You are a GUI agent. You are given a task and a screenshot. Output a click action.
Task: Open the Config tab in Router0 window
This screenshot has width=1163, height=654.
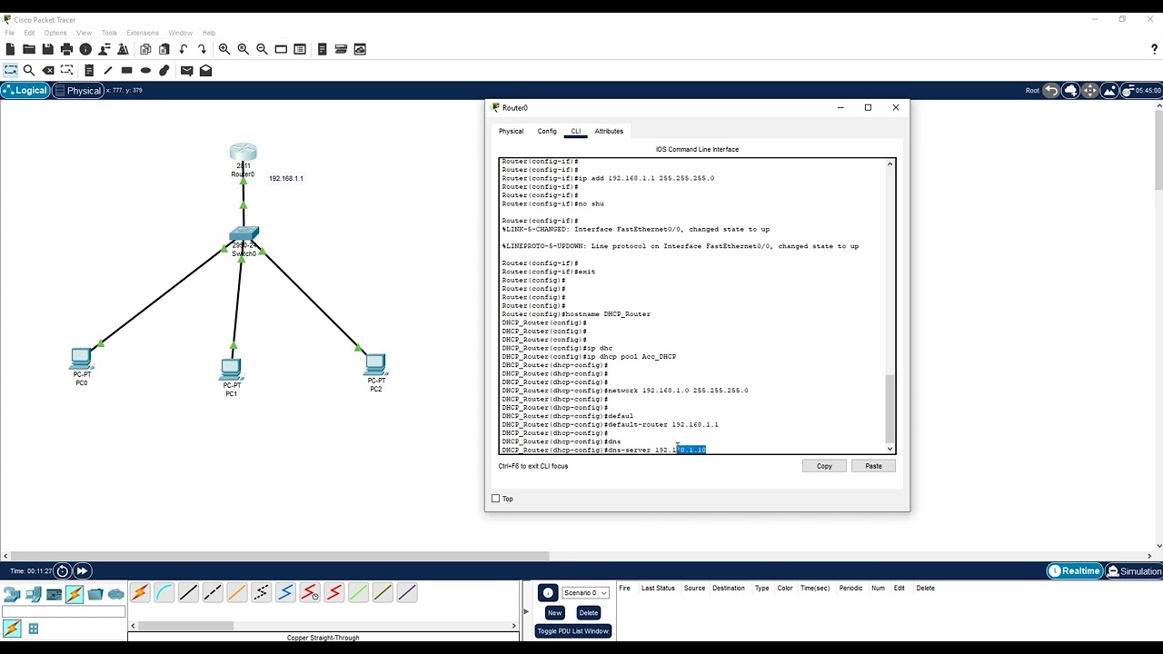tap(547, 131)
